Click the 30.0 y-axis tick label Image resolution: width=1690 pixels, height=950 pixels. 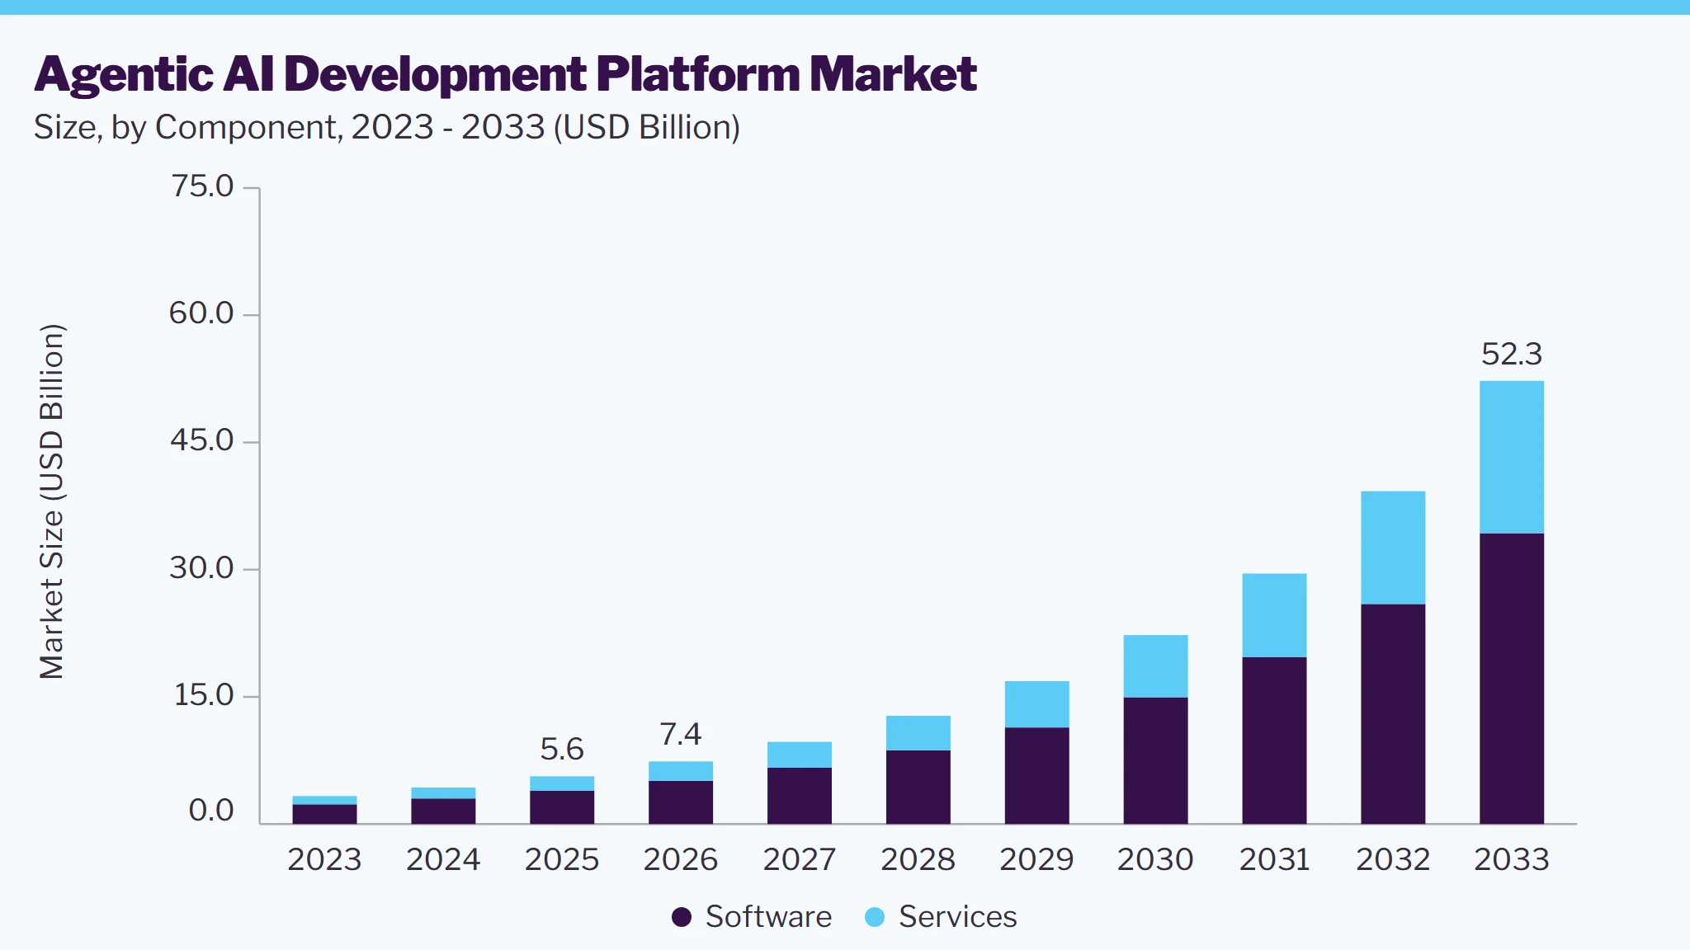[x=202, y=568]
